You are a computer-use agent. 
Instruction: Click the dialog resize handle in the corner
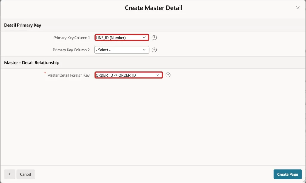(x=304, y=181)
